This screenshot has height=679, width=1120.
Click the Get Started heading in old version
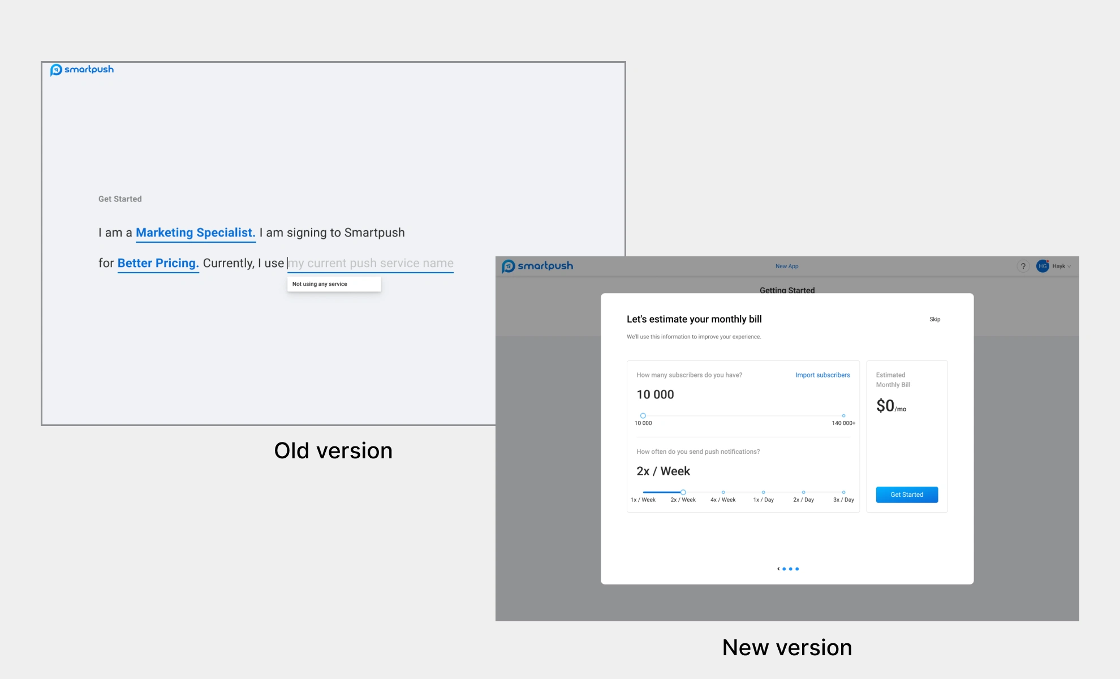pyautogui.click(x=120, y=199)
